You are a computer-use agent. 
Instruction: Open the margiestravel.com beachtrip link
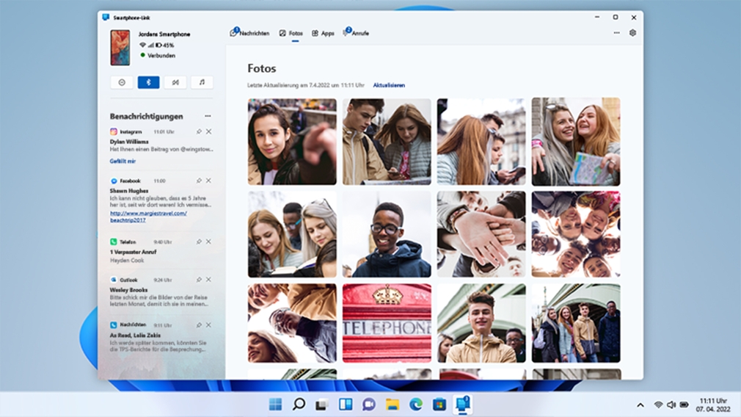(147, 217)
